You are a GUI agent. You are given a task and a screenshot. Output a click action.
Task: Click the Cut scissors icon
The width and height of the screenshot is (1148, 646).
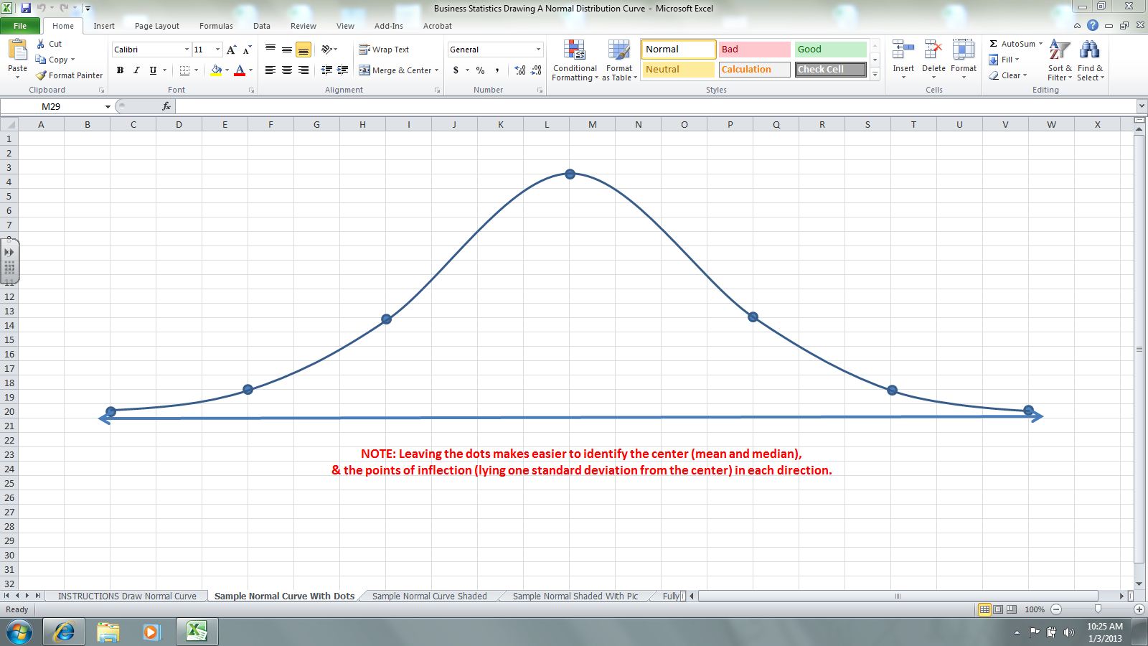[x=41, y=44]
